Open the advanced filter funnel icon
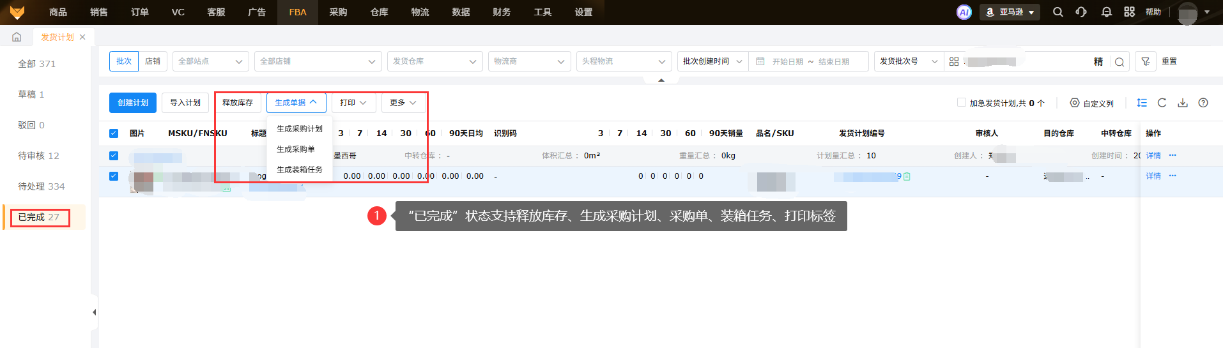1223x348 pixels. (x=1145, y=61)
